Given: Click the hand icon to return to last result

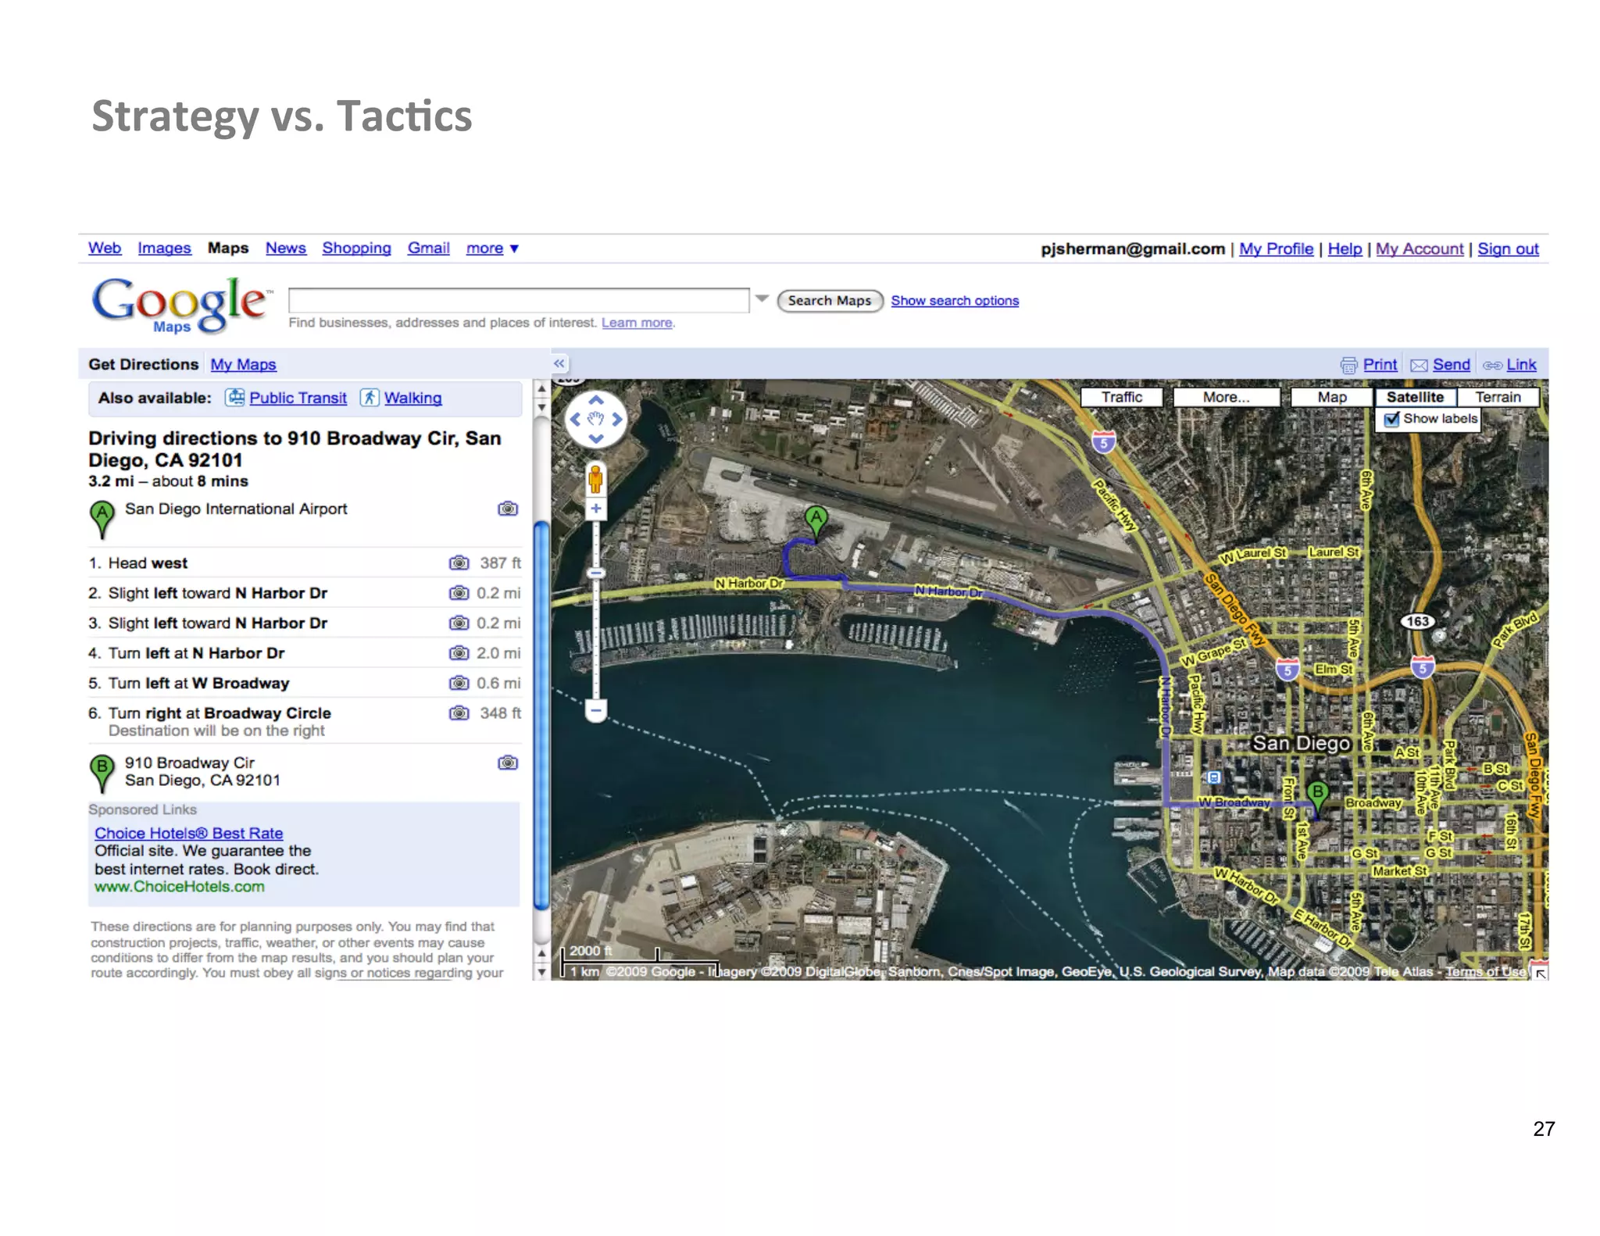Looking at the screenshot, I should coord(596,419).
